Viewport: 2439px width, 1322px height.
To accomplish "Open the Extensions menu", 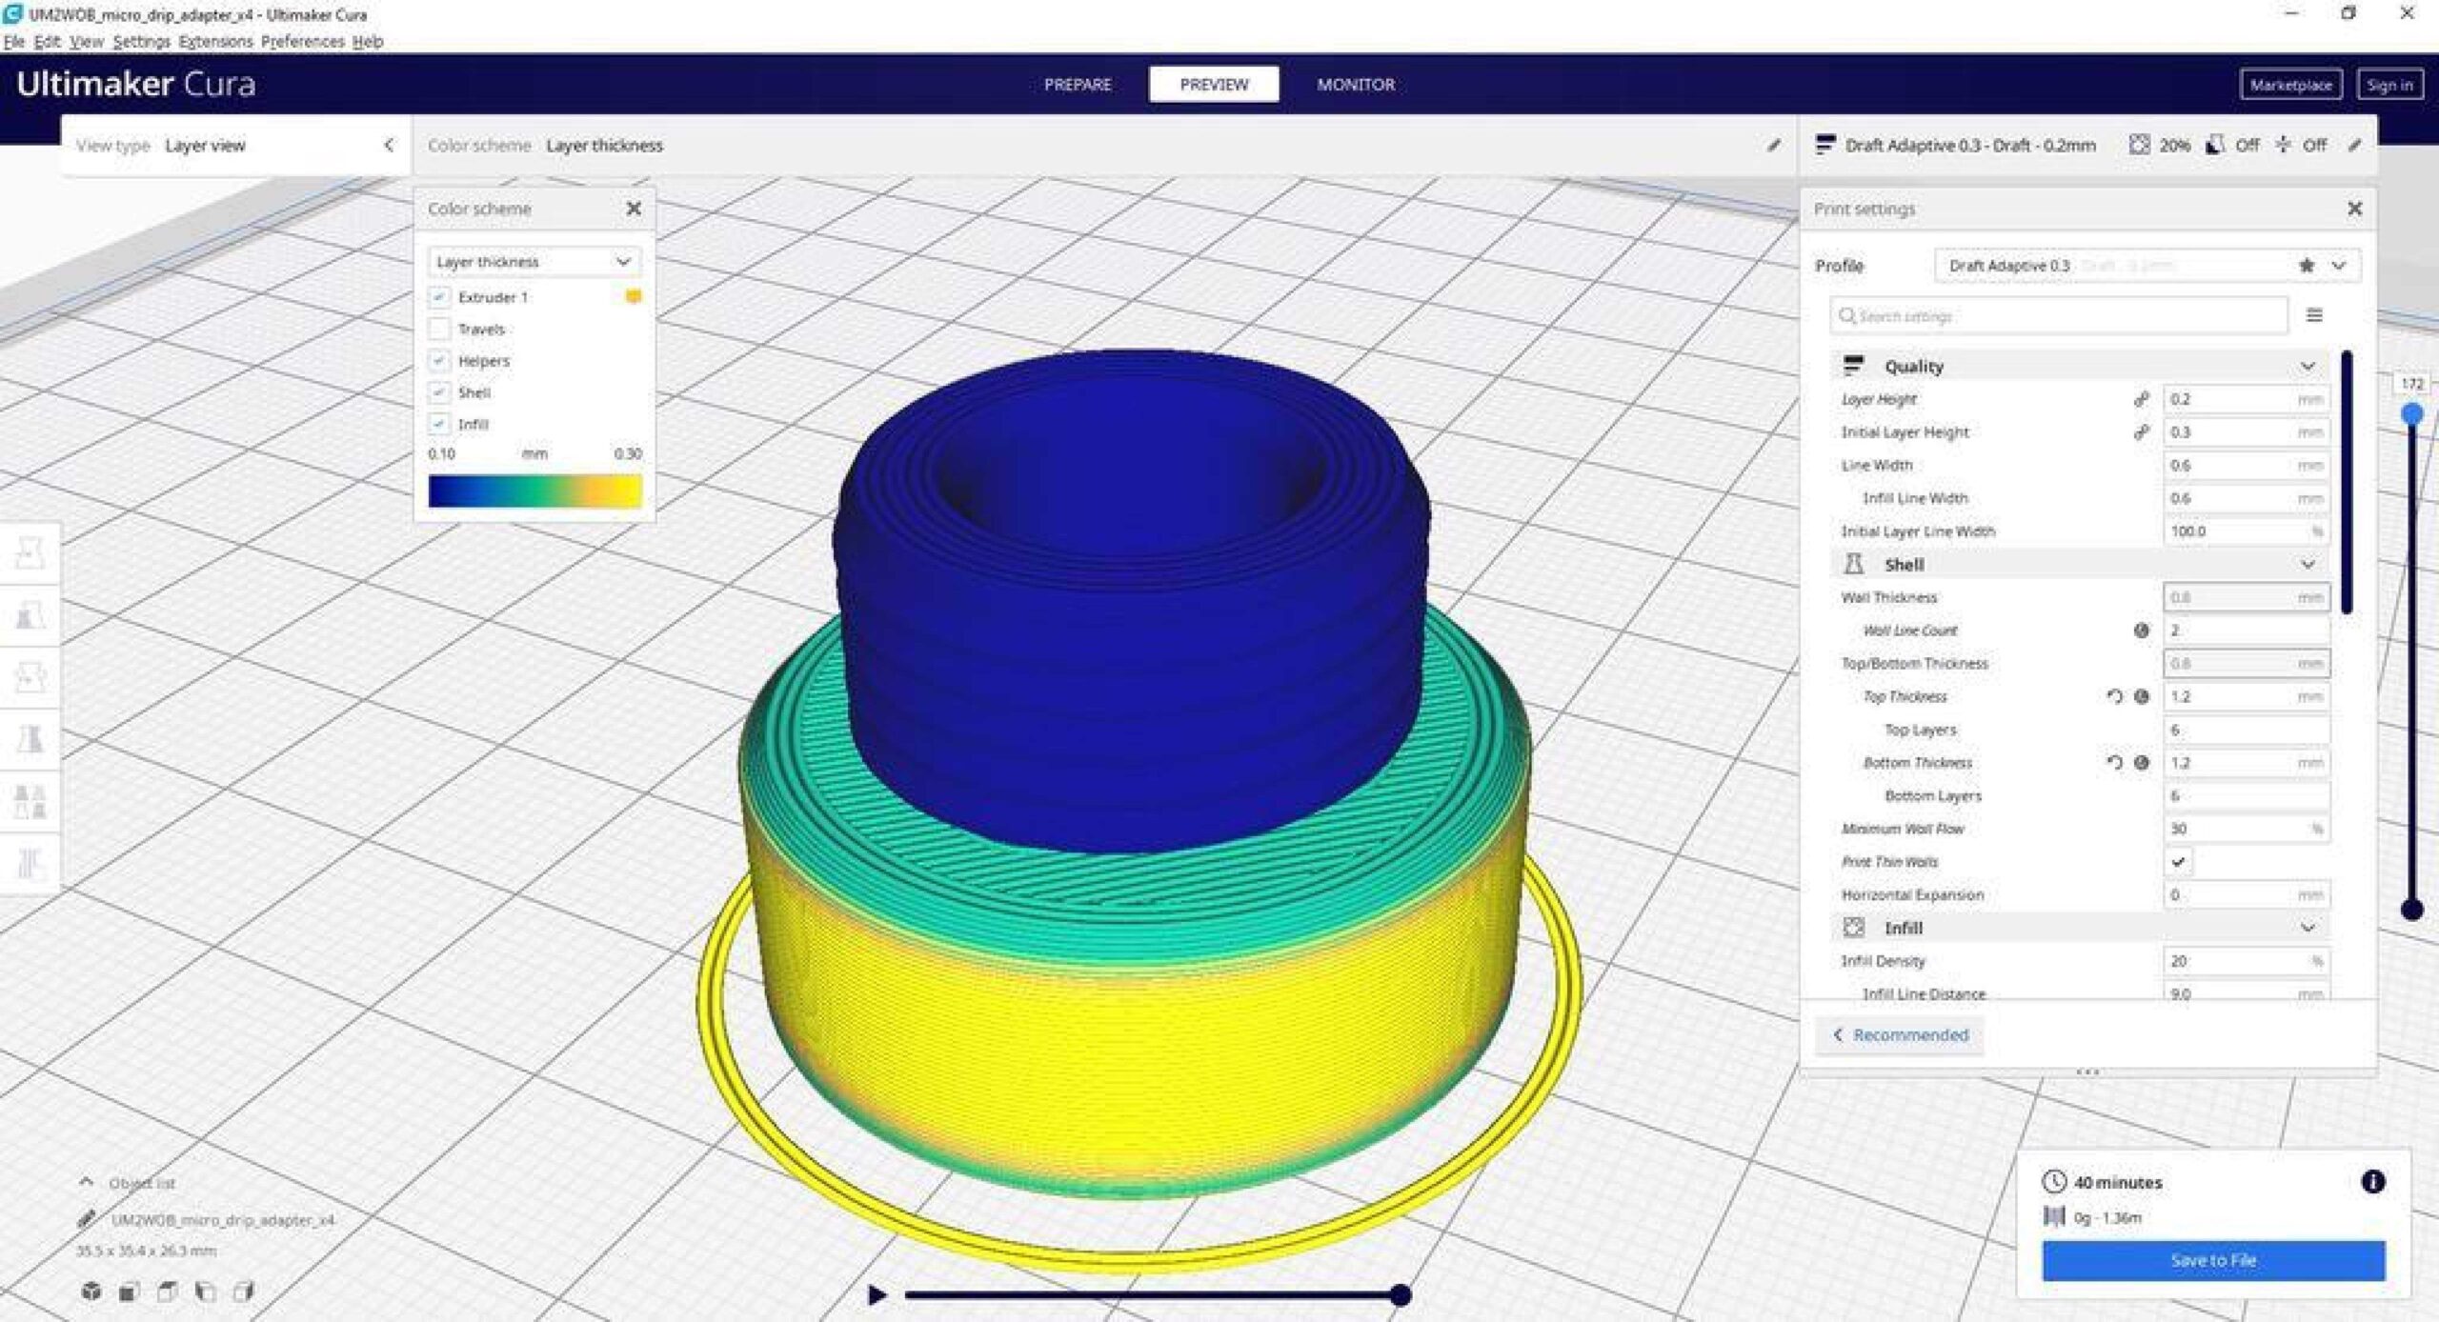I will click(215, 41).
